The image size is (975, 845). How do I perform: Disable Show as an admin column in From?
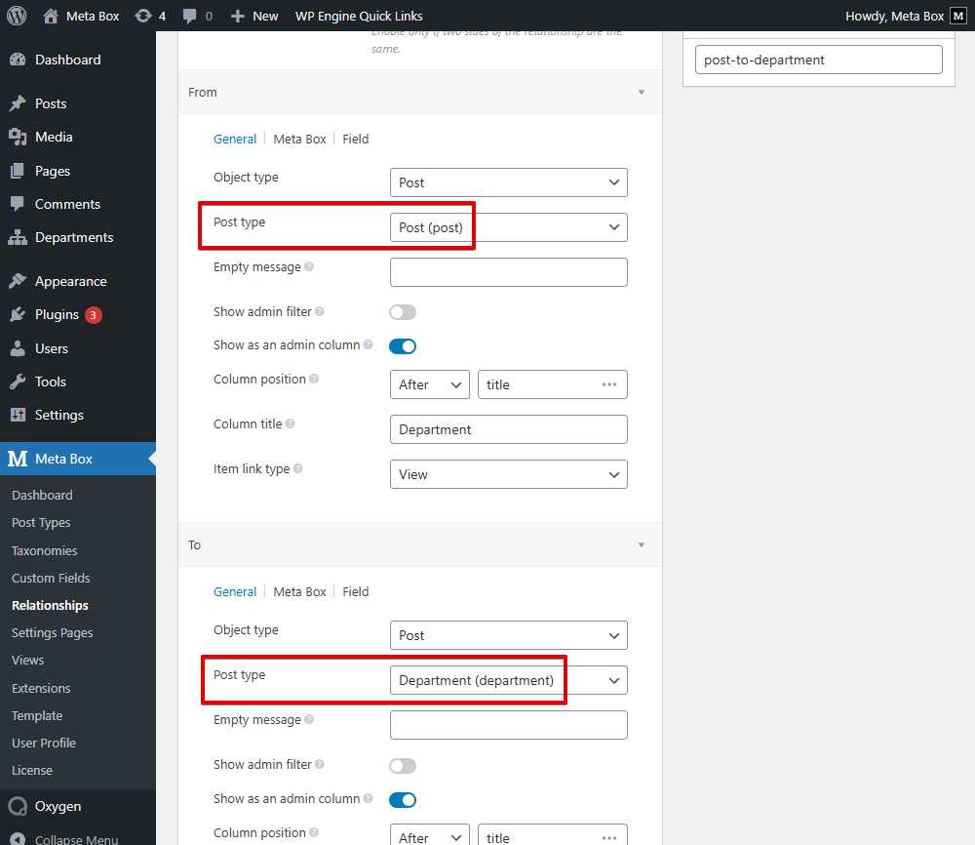[x=403, y=345]
